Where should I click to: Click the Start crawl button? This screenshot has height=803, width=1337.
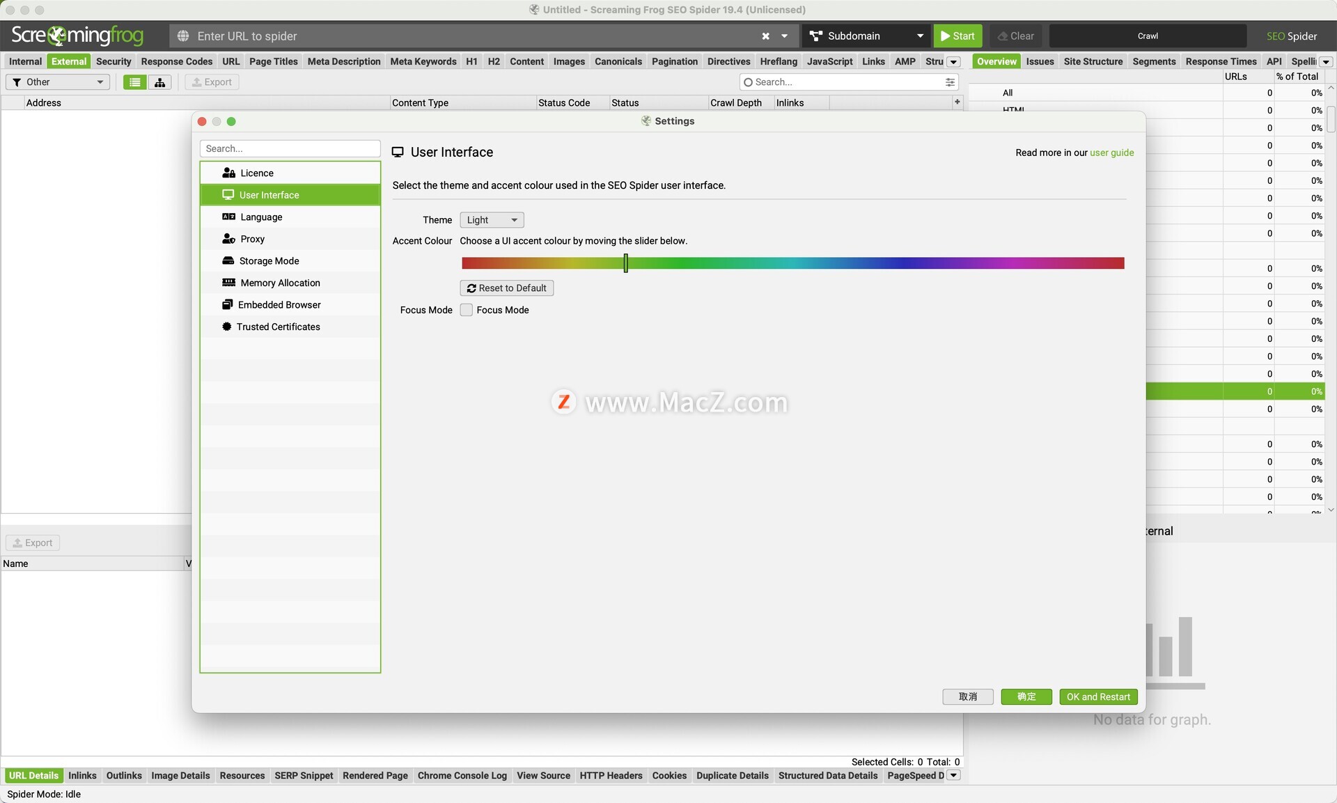click(x=957, y=36)
